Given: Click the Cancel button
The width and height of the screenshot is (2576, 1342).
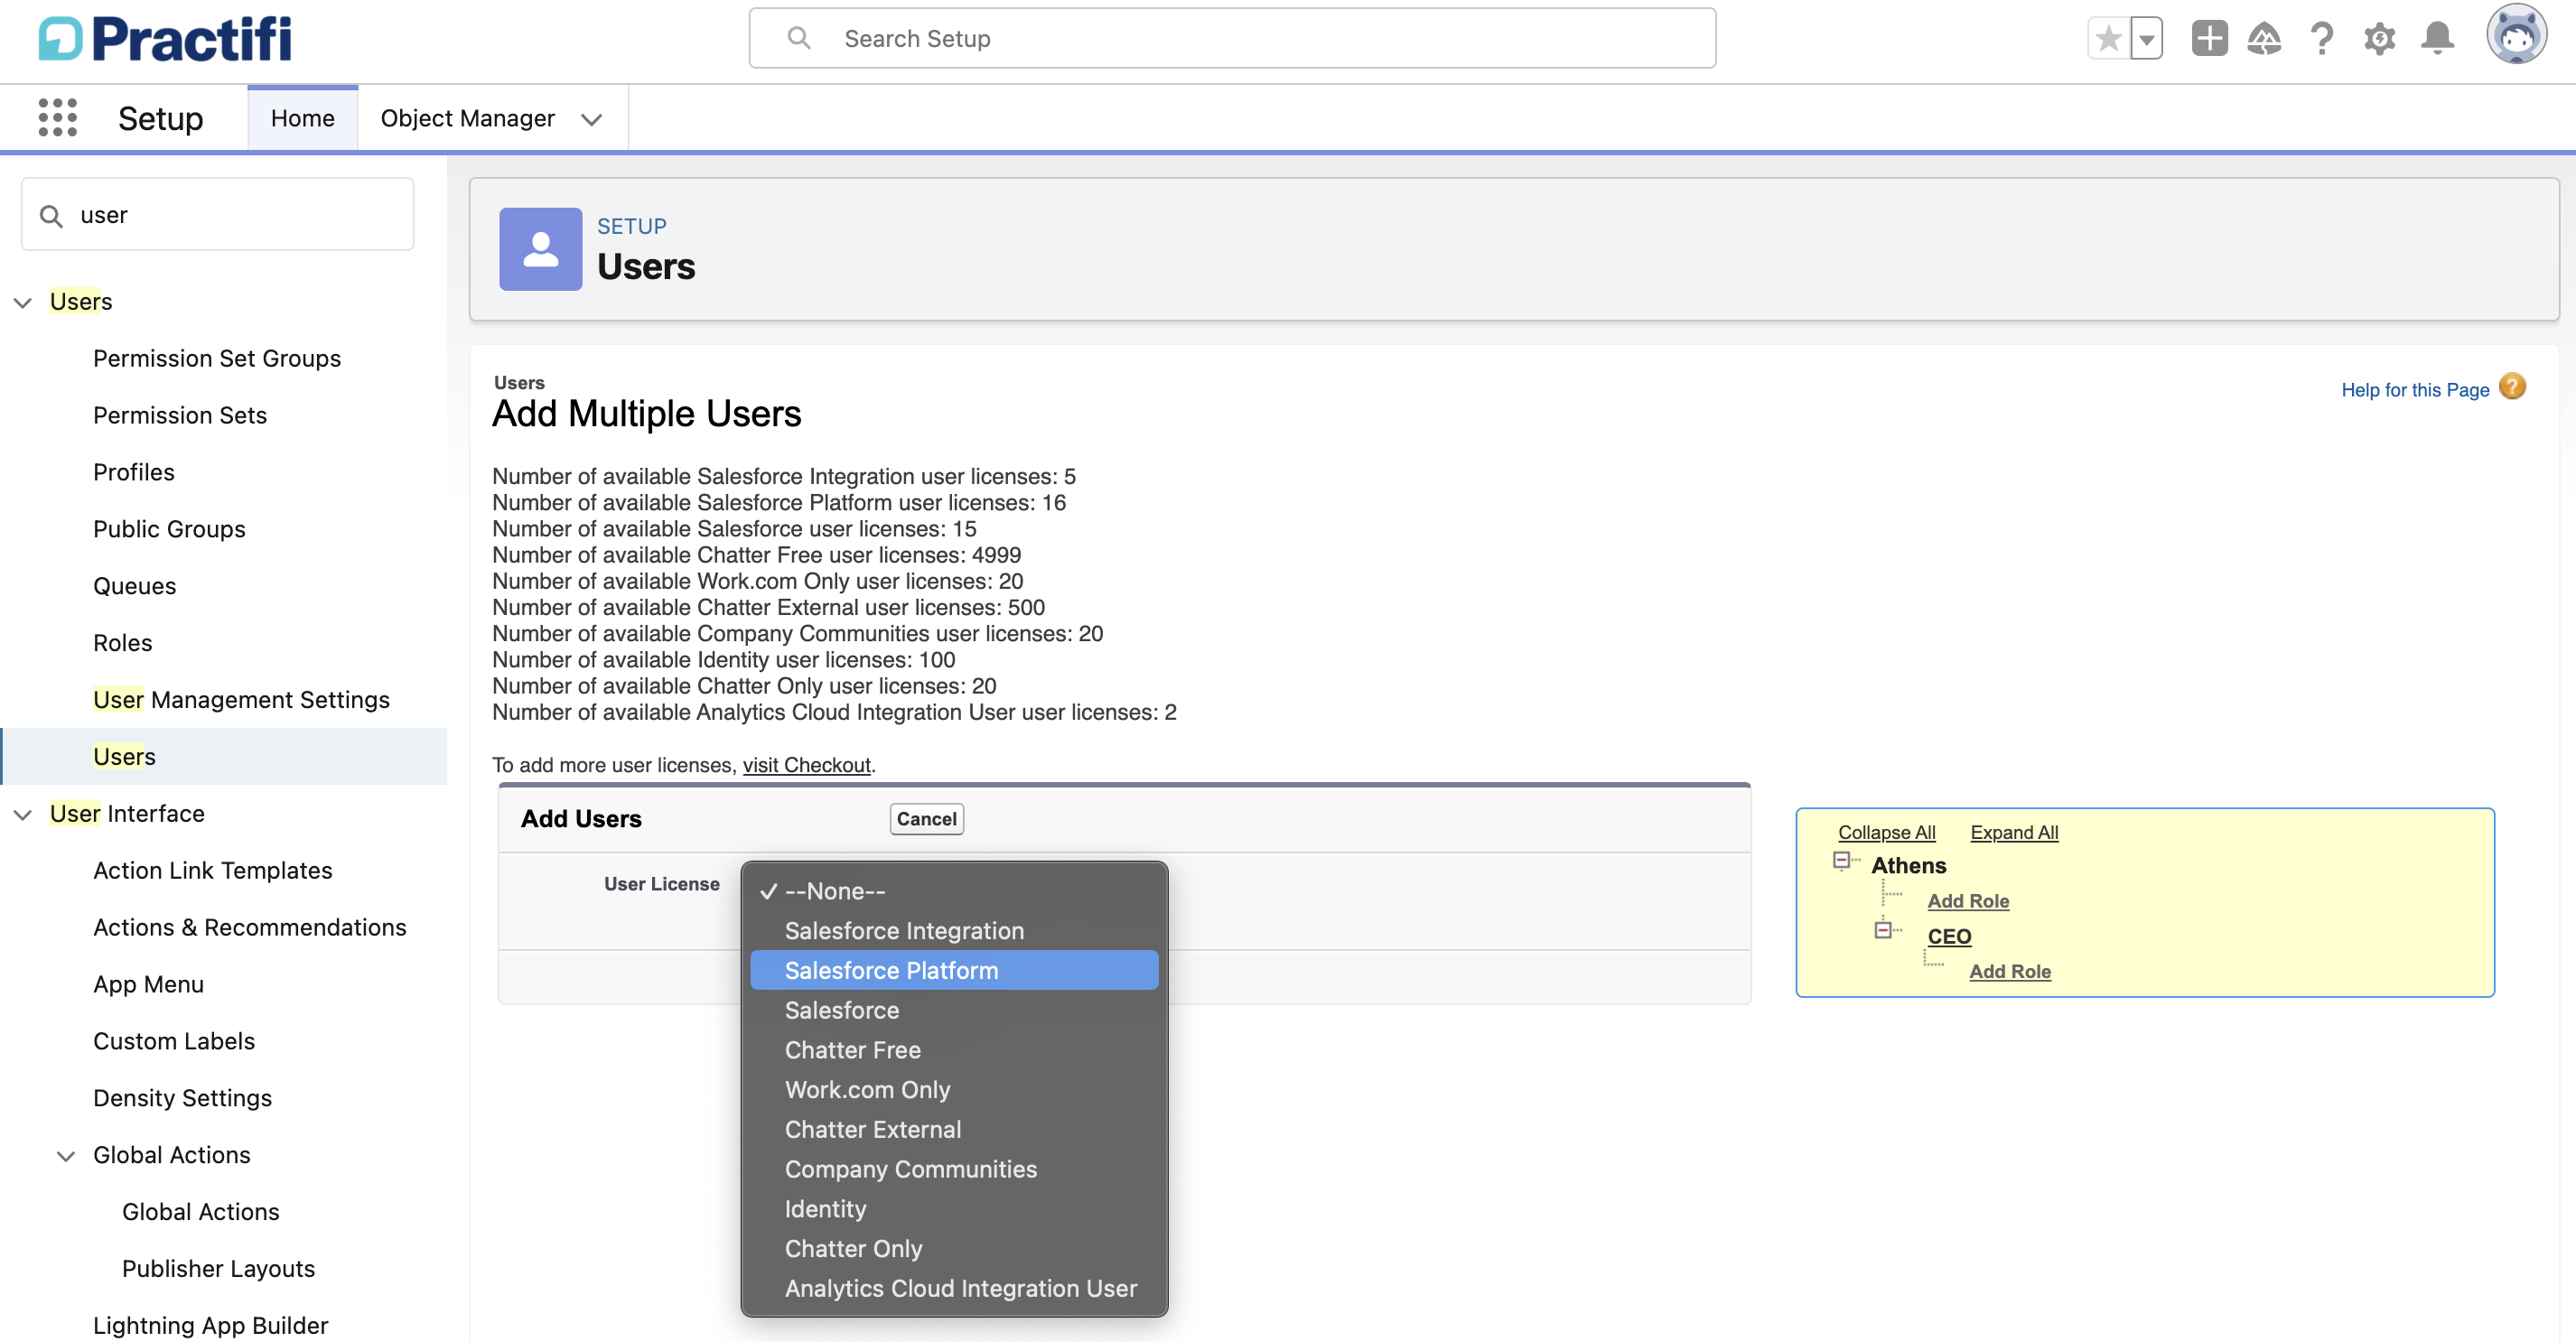Looking at the screenshot, I should coord(926,819).
